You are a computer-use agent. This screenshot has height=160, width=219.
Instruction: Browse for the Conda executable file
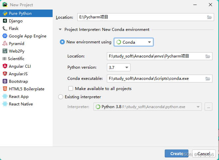(208, 79)
